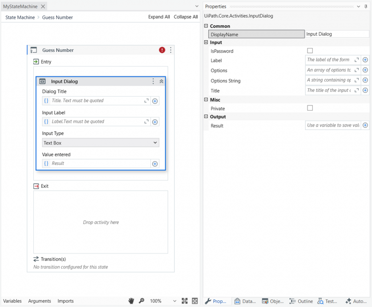Open expression editor for Dialog Title field

pyautogui.click(x=146, y=101)
